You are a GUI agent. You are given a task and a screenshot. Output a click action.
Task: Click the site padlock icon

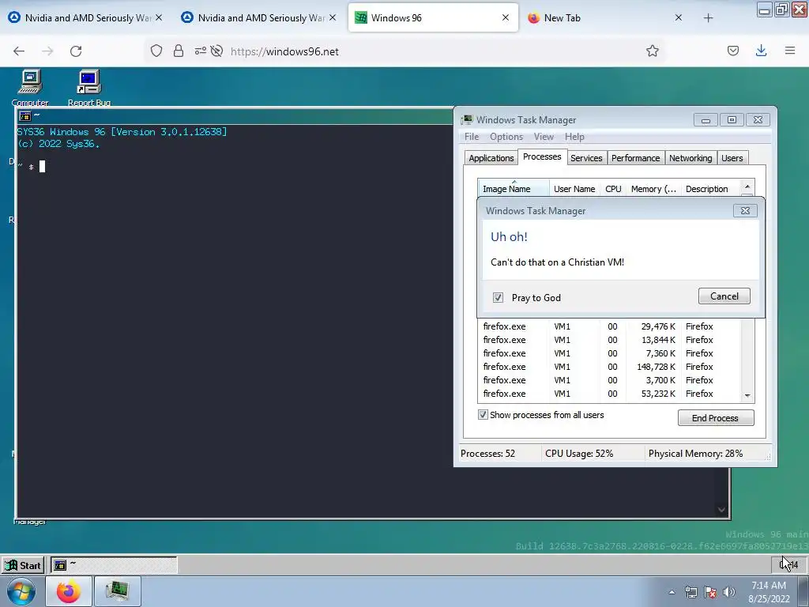[x=179, y=51]
